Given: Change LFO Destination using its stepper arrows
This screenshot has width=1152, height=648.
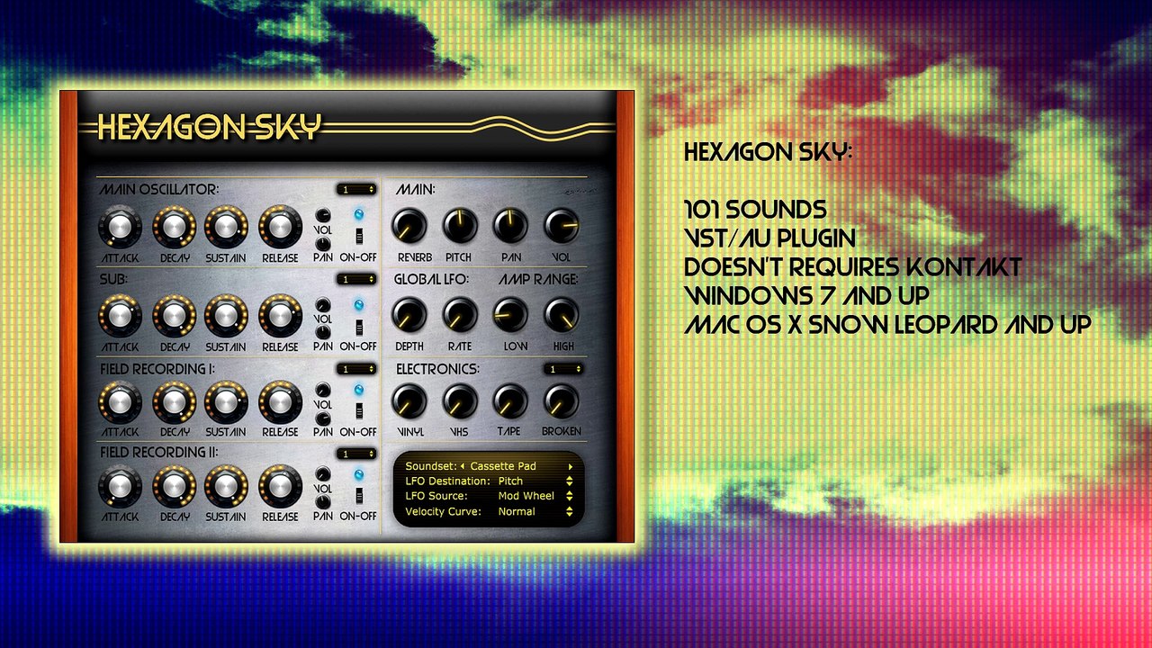Looking at the screenshot, I should 570,481.
